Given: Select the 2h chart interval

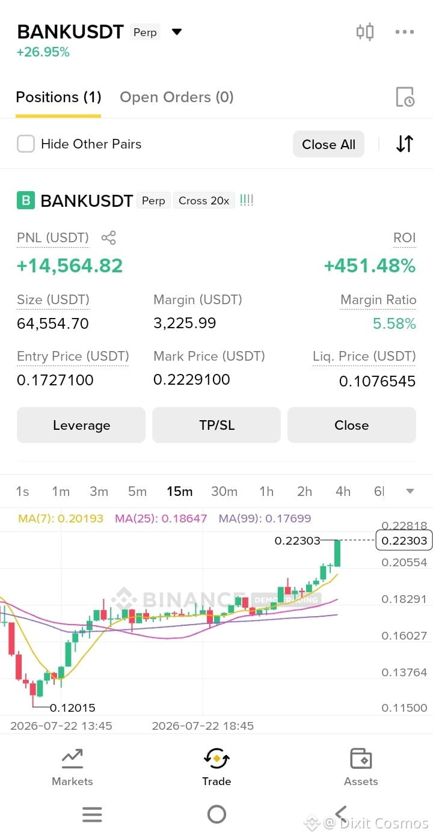Looking at the screenshot, I should click(305, 492).
